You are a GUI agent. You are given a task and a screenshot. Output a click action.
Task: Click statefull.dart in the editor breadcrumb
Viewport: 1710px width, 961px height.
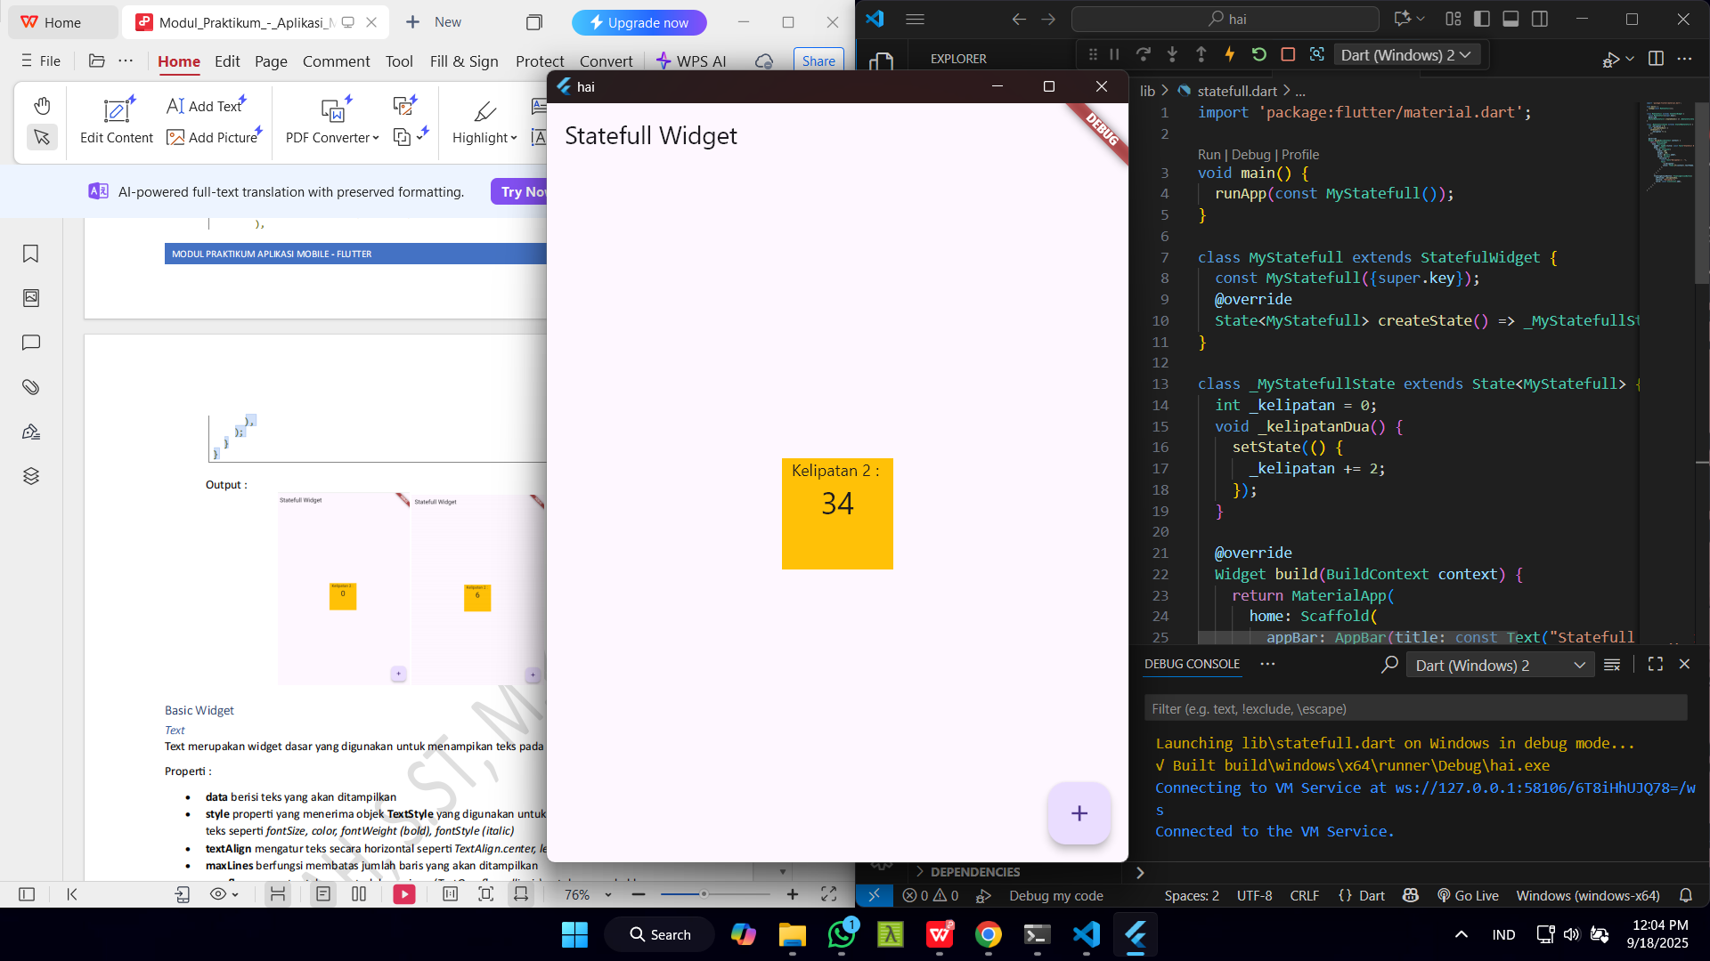pyautogui.click(x=1237, y=91)
